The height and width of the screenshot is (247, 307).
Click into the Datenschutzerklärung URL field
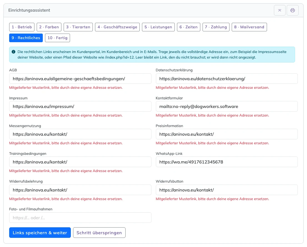[x=227, y=79]
